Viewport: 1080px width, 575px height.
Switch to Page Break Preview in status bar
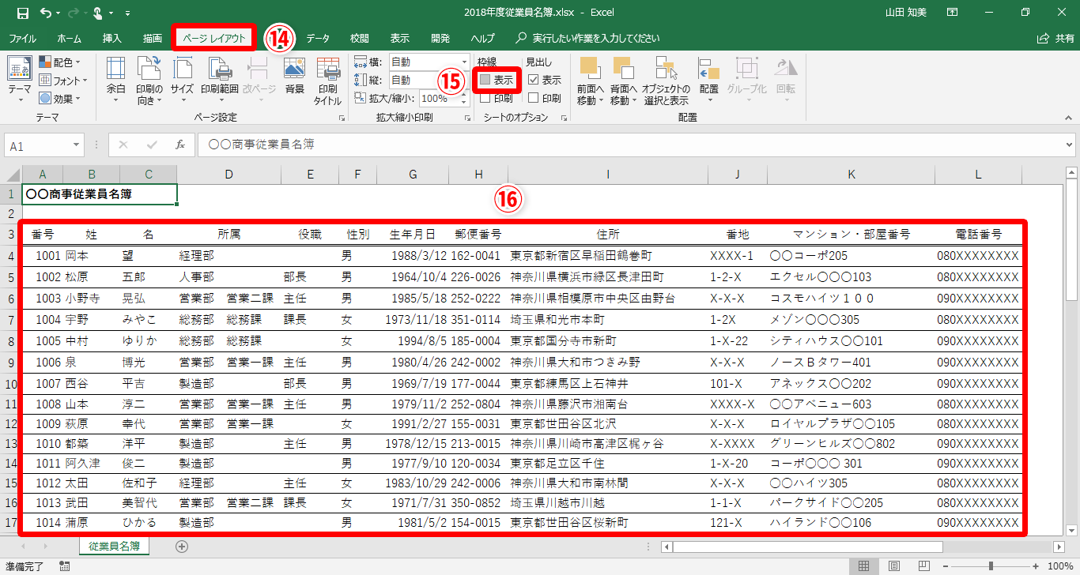point(923,566)
